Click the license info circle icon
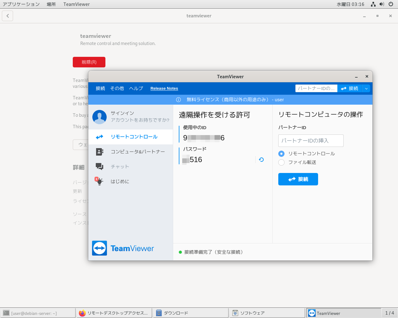 click(178, 100)
